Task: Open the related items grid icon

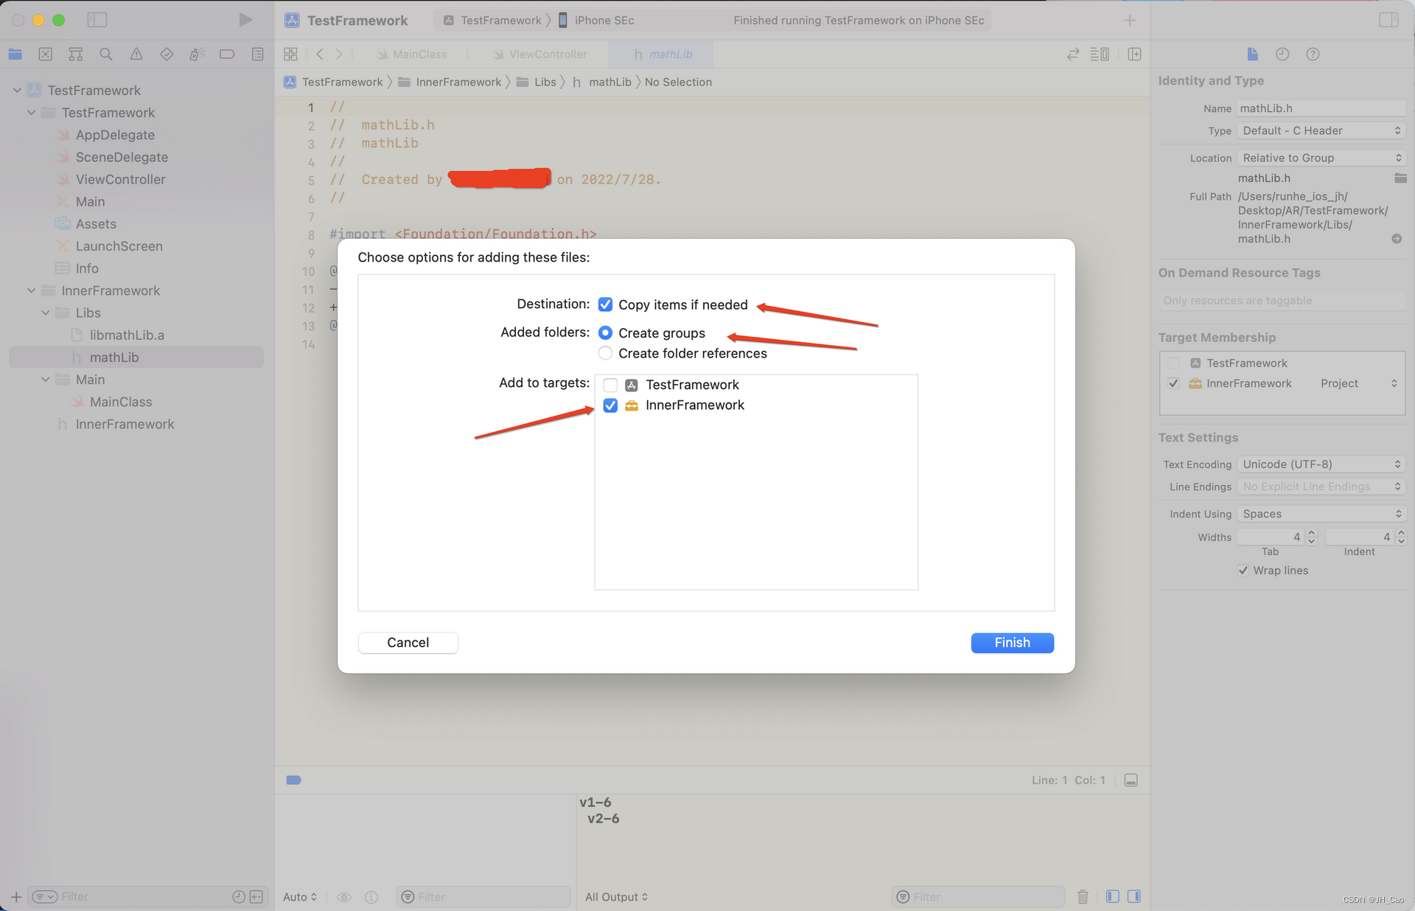Action: coord(290,54)
